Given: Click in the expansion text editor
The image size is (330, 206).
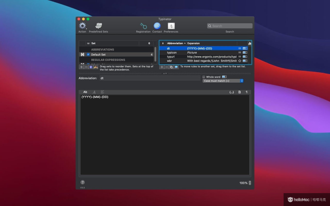Looking at the screenshot, I should [x=165, y=135].
